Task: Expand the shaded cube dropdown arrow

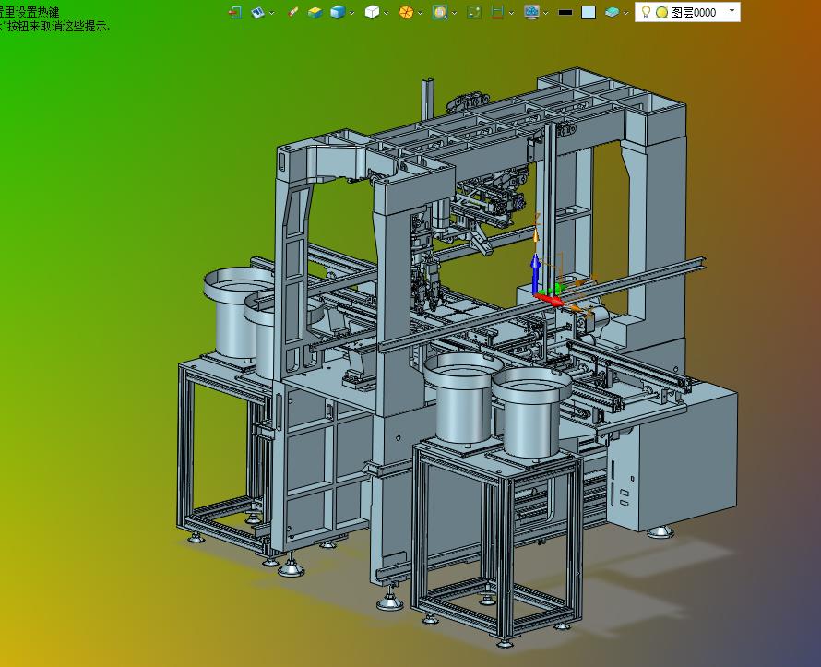Action: point(351,13)
